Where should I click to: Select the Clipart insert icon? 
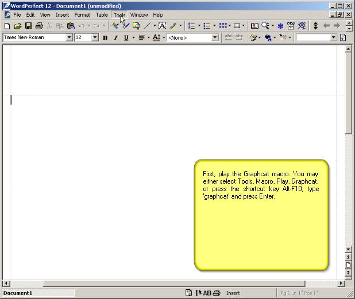coord(137,26)
